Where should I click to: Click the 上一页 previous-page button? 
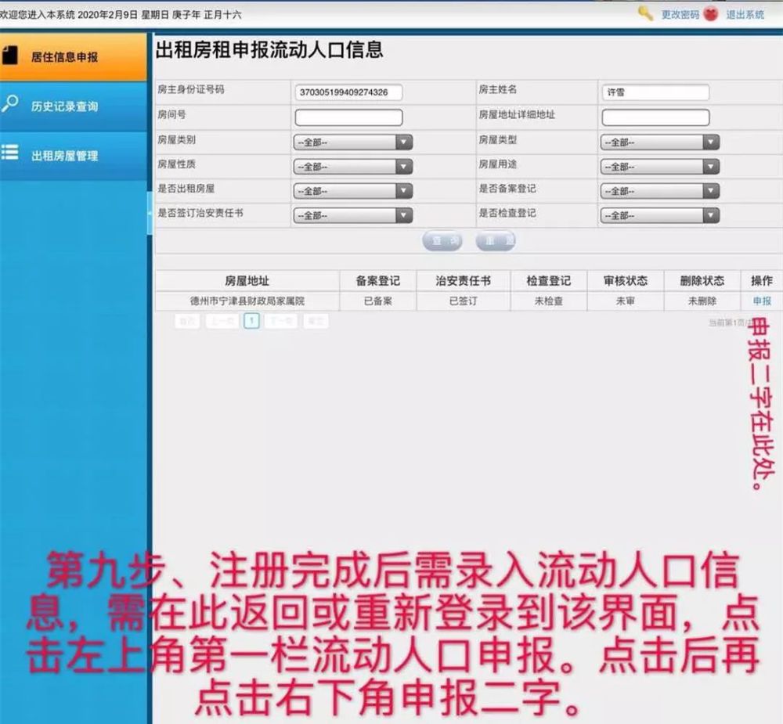point(222,321)
